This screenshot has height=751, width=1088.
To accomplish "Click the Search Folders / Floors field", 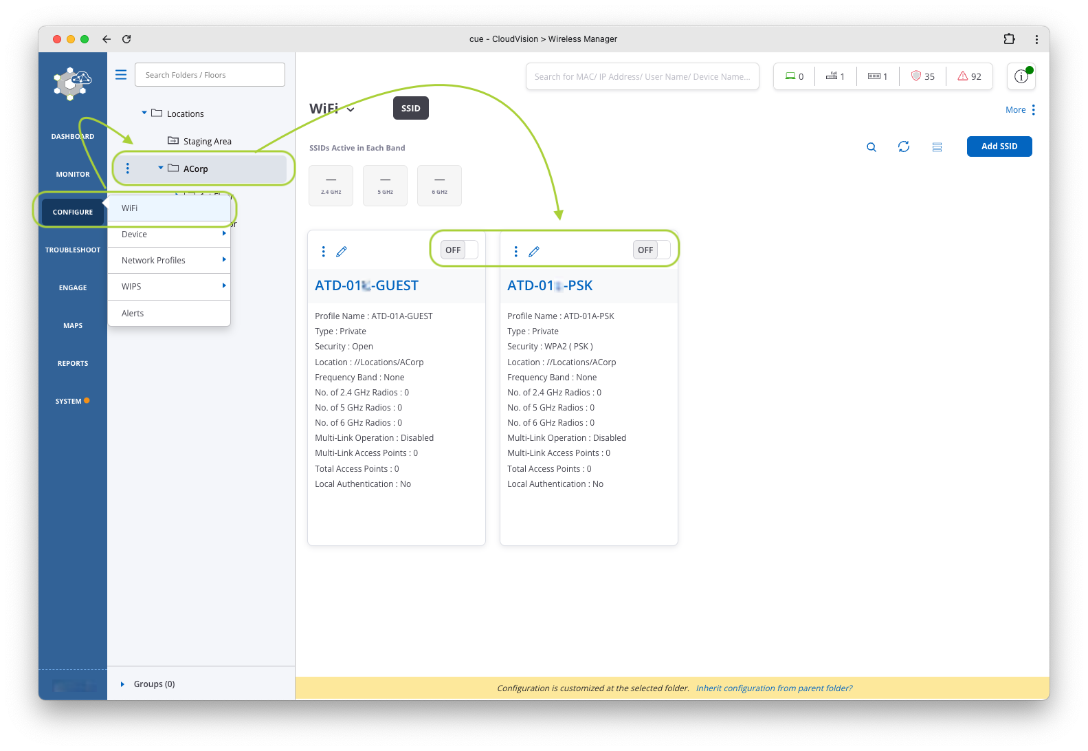I will [210, 75].
